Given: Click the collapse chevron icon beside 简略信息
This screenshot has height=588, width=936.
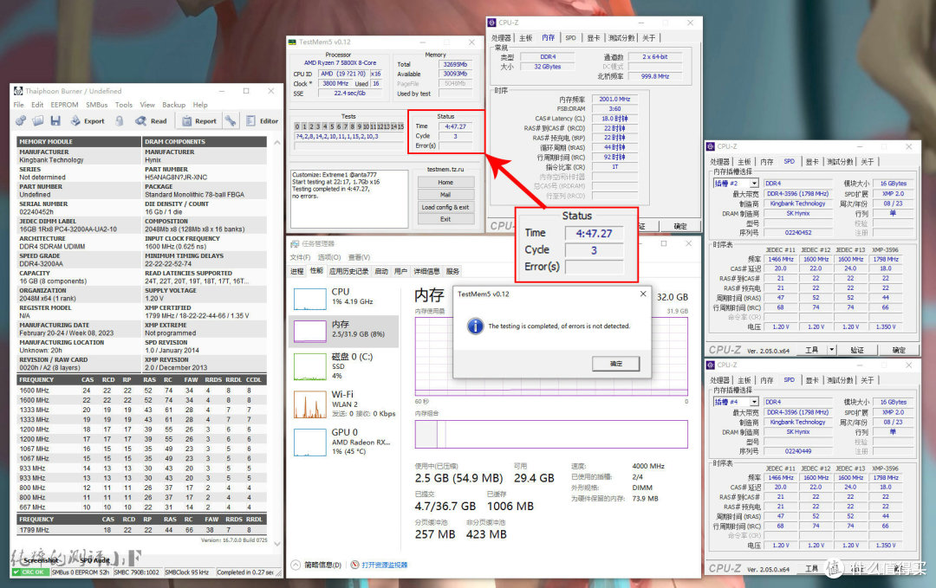Looking at the screenshot, I should (x=296, y=565).
